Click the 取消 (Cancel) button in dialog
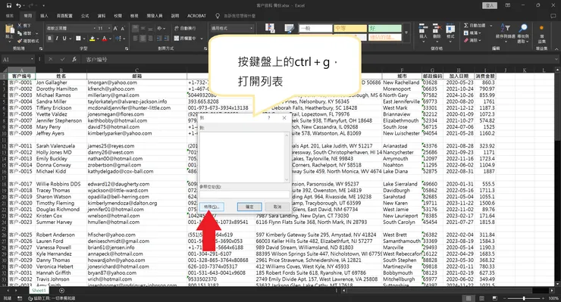The height and width of the screenshot is (302, 561). pos(277,207)
